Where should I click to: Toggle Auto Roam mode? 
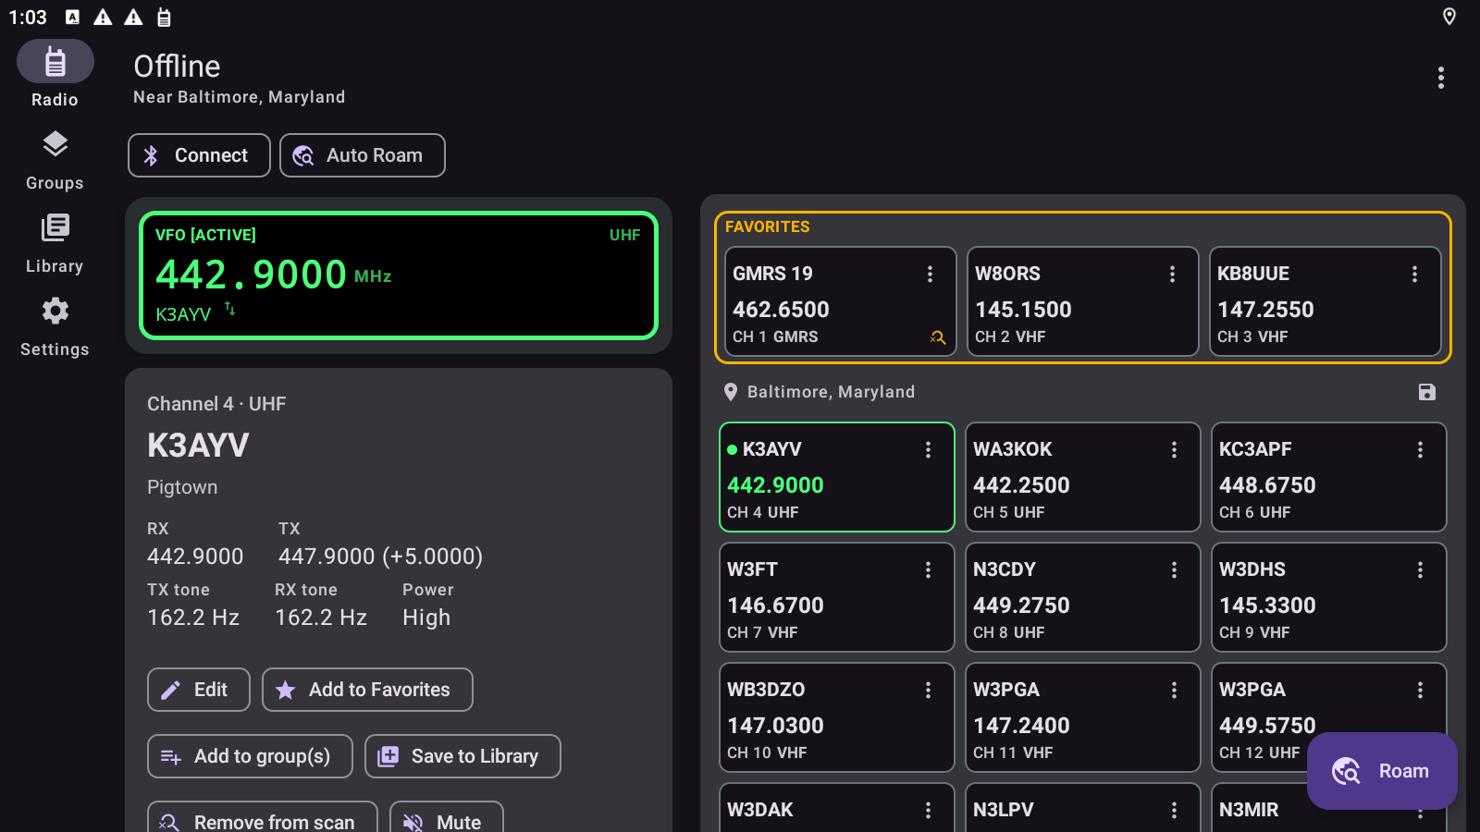pyautogui.click(x=363, y=155)
